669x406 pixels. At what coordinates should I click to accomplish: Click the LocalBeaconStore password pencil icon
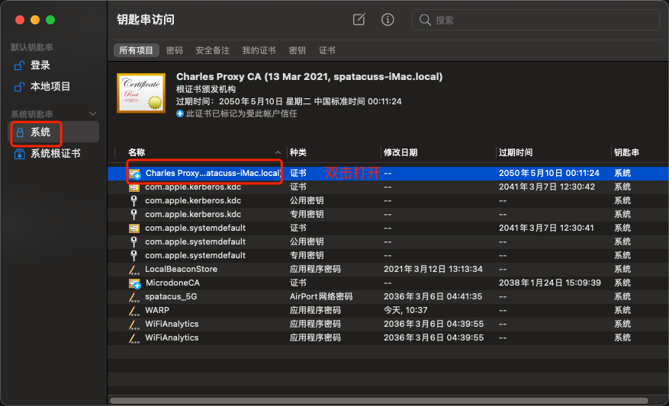tap(134, 270)
